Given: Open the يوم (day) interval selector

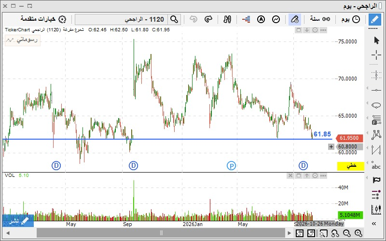Looking at the screenshot, I should [x=351, y=19].
